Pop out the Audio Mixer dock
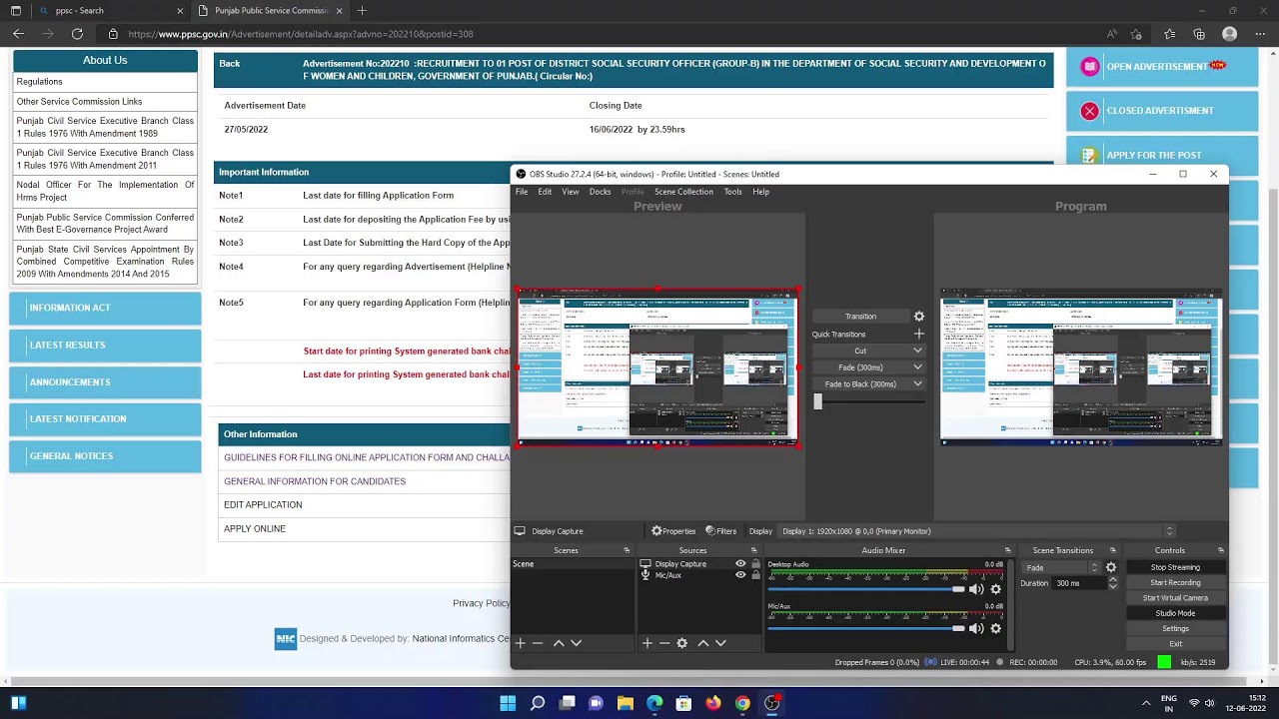The height and width of the screenshot is (719, 1279). (1007, 550)
